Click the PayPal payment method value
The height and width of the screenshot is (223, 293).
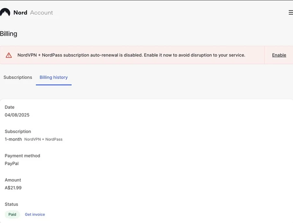point(12,164)
